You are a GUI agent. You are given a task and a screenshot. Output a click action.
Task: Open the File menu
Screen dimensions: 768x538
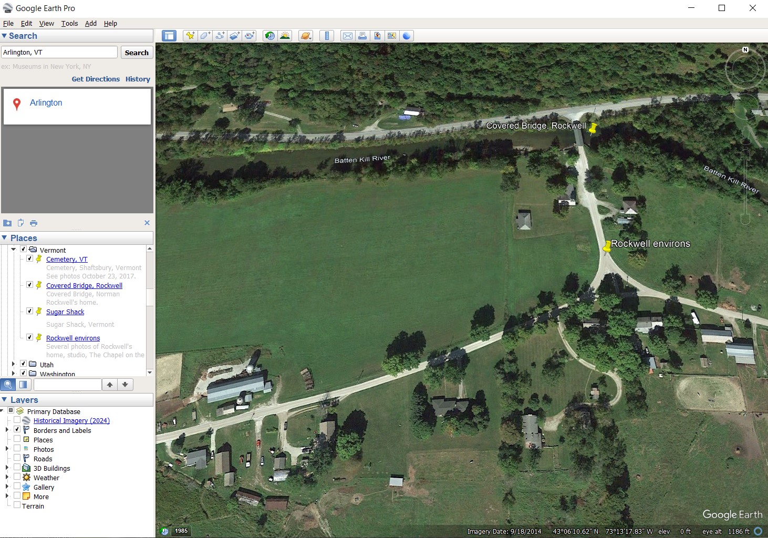pos(8,24)
